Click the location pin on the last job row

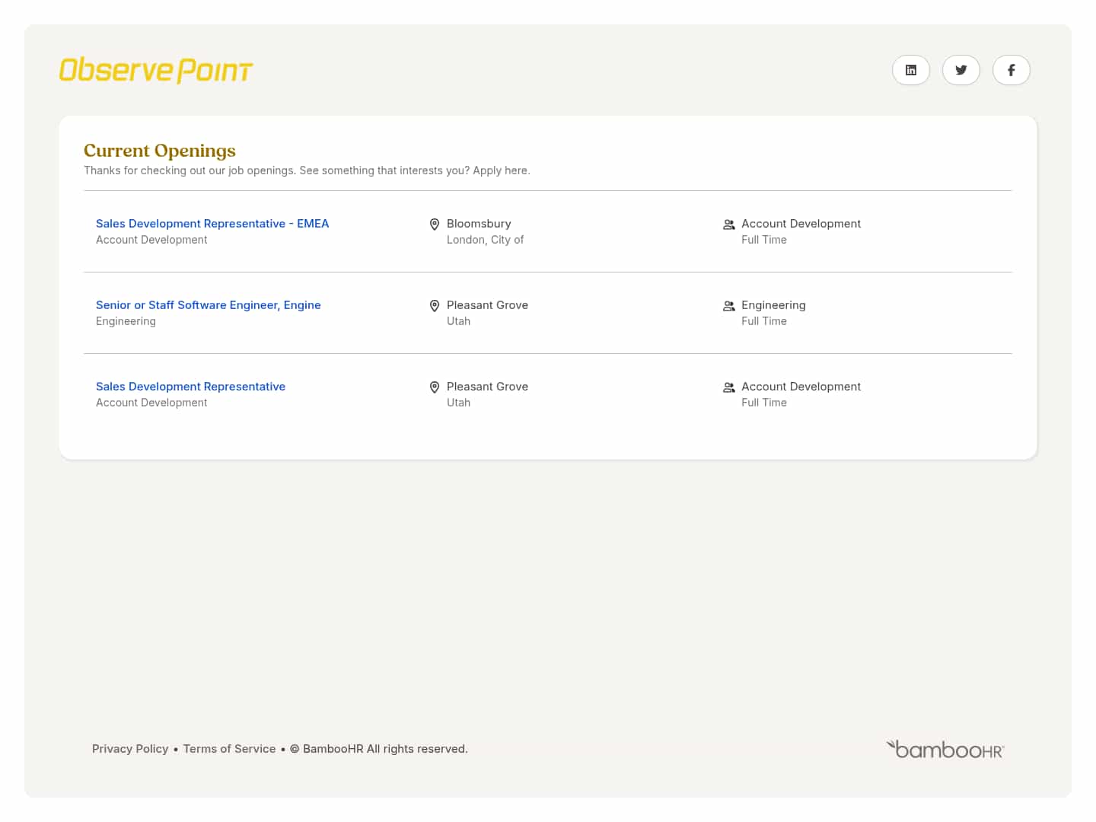[435, 387]
